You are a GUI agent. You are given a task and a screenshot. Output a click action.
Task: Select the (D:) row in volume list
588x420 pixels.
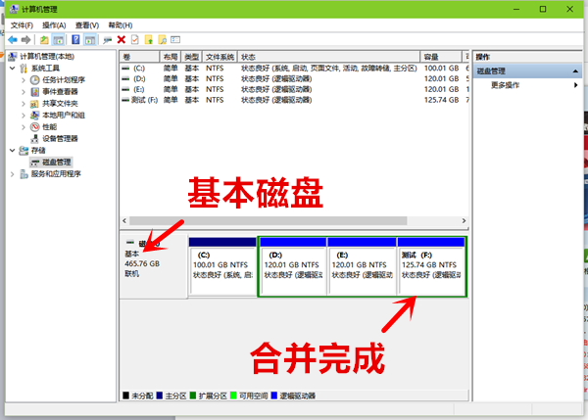(294, 79)
